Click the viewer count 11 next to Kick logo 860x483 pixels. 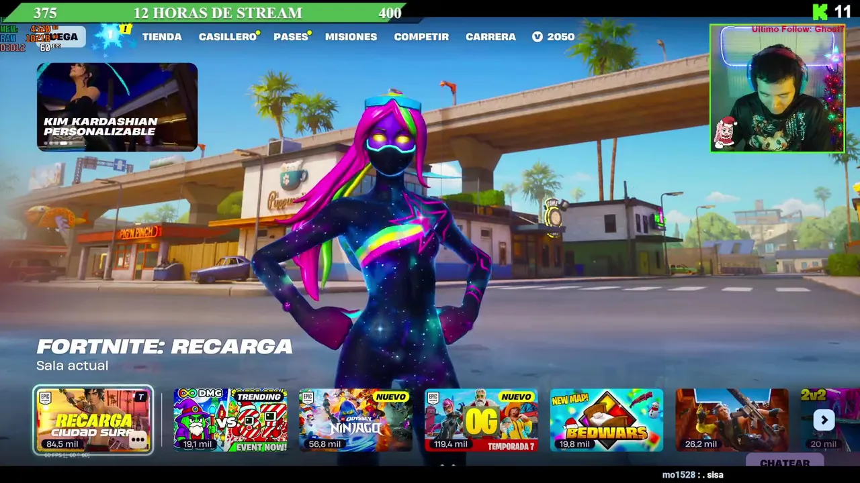(x=843, y=11)
